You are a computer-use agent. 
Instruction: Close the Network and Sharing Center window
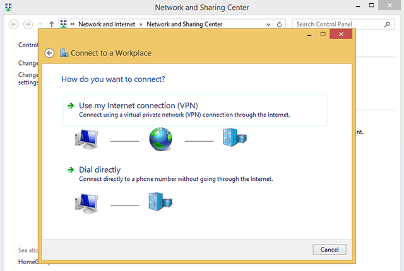[x=389, y=5]
